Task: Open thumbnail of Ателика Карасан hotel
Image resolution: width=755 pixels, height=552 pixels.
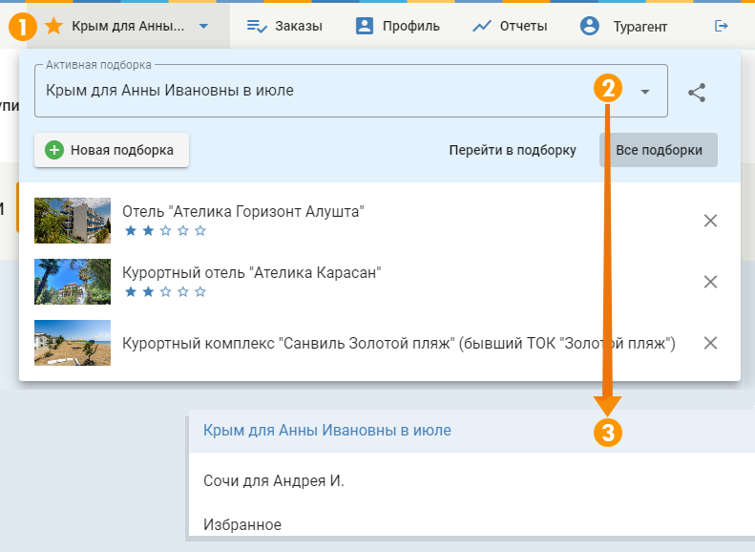Action: tap(73, 282)
